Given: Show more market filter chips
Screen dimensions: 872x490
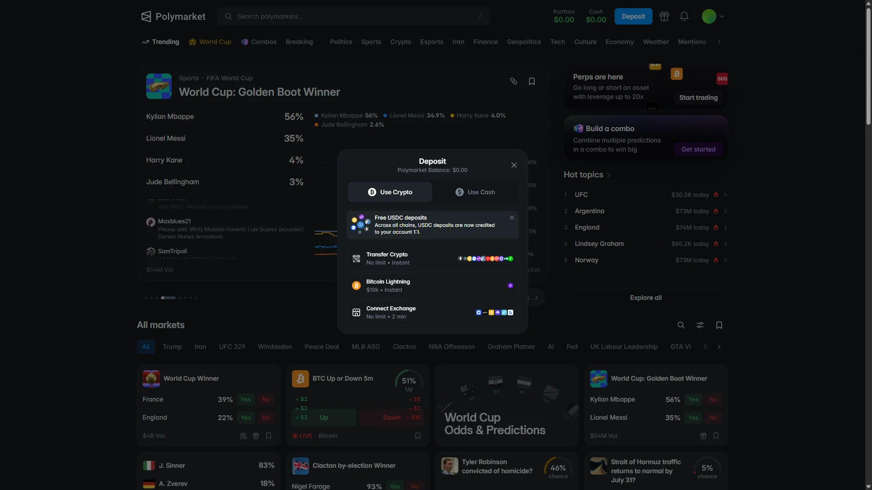Looking at the screenshot, I should [719, 347].
